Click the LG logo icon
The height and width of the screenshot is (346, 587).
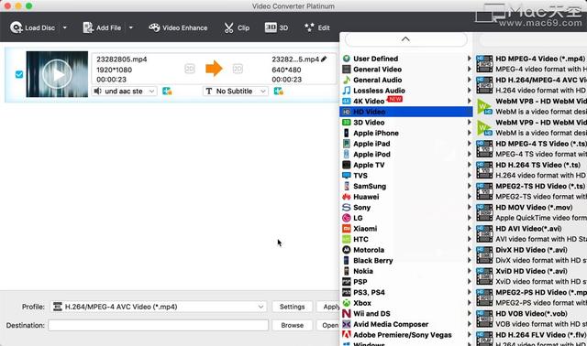pyautogui.click(x=347, y=218)
